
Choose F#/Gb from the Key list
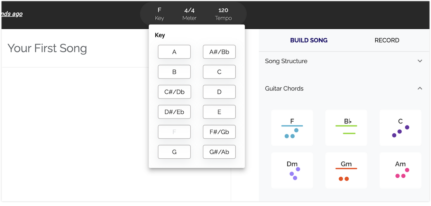coord(219,132)
